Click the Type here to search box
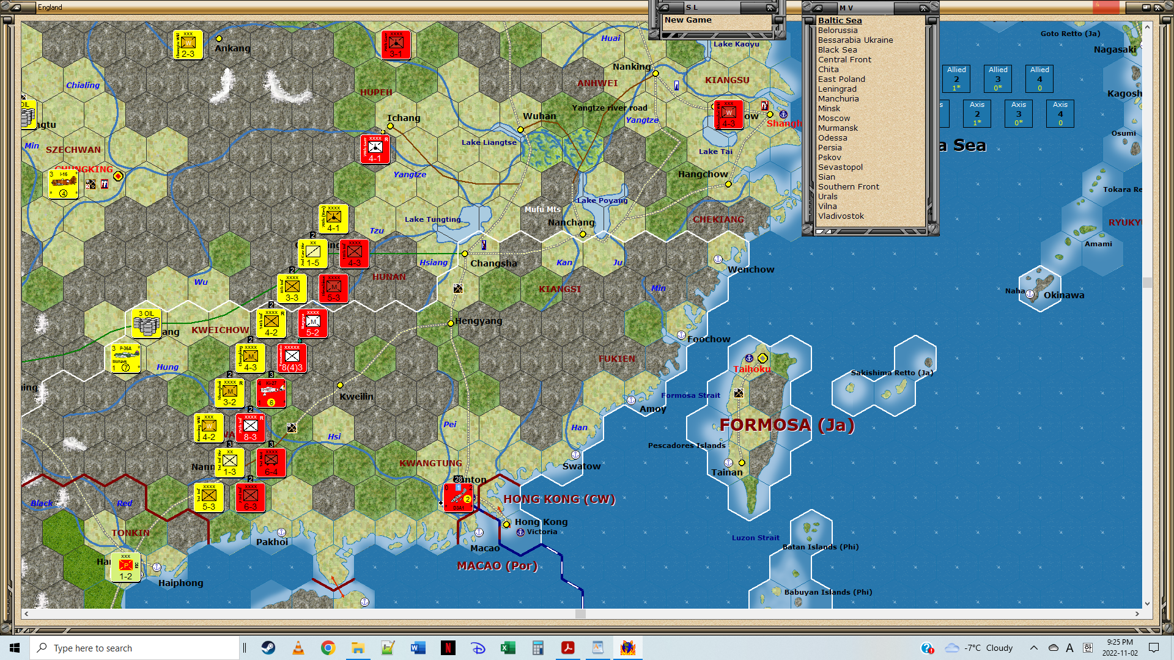1174x660 pixels. tap(135, 648)
